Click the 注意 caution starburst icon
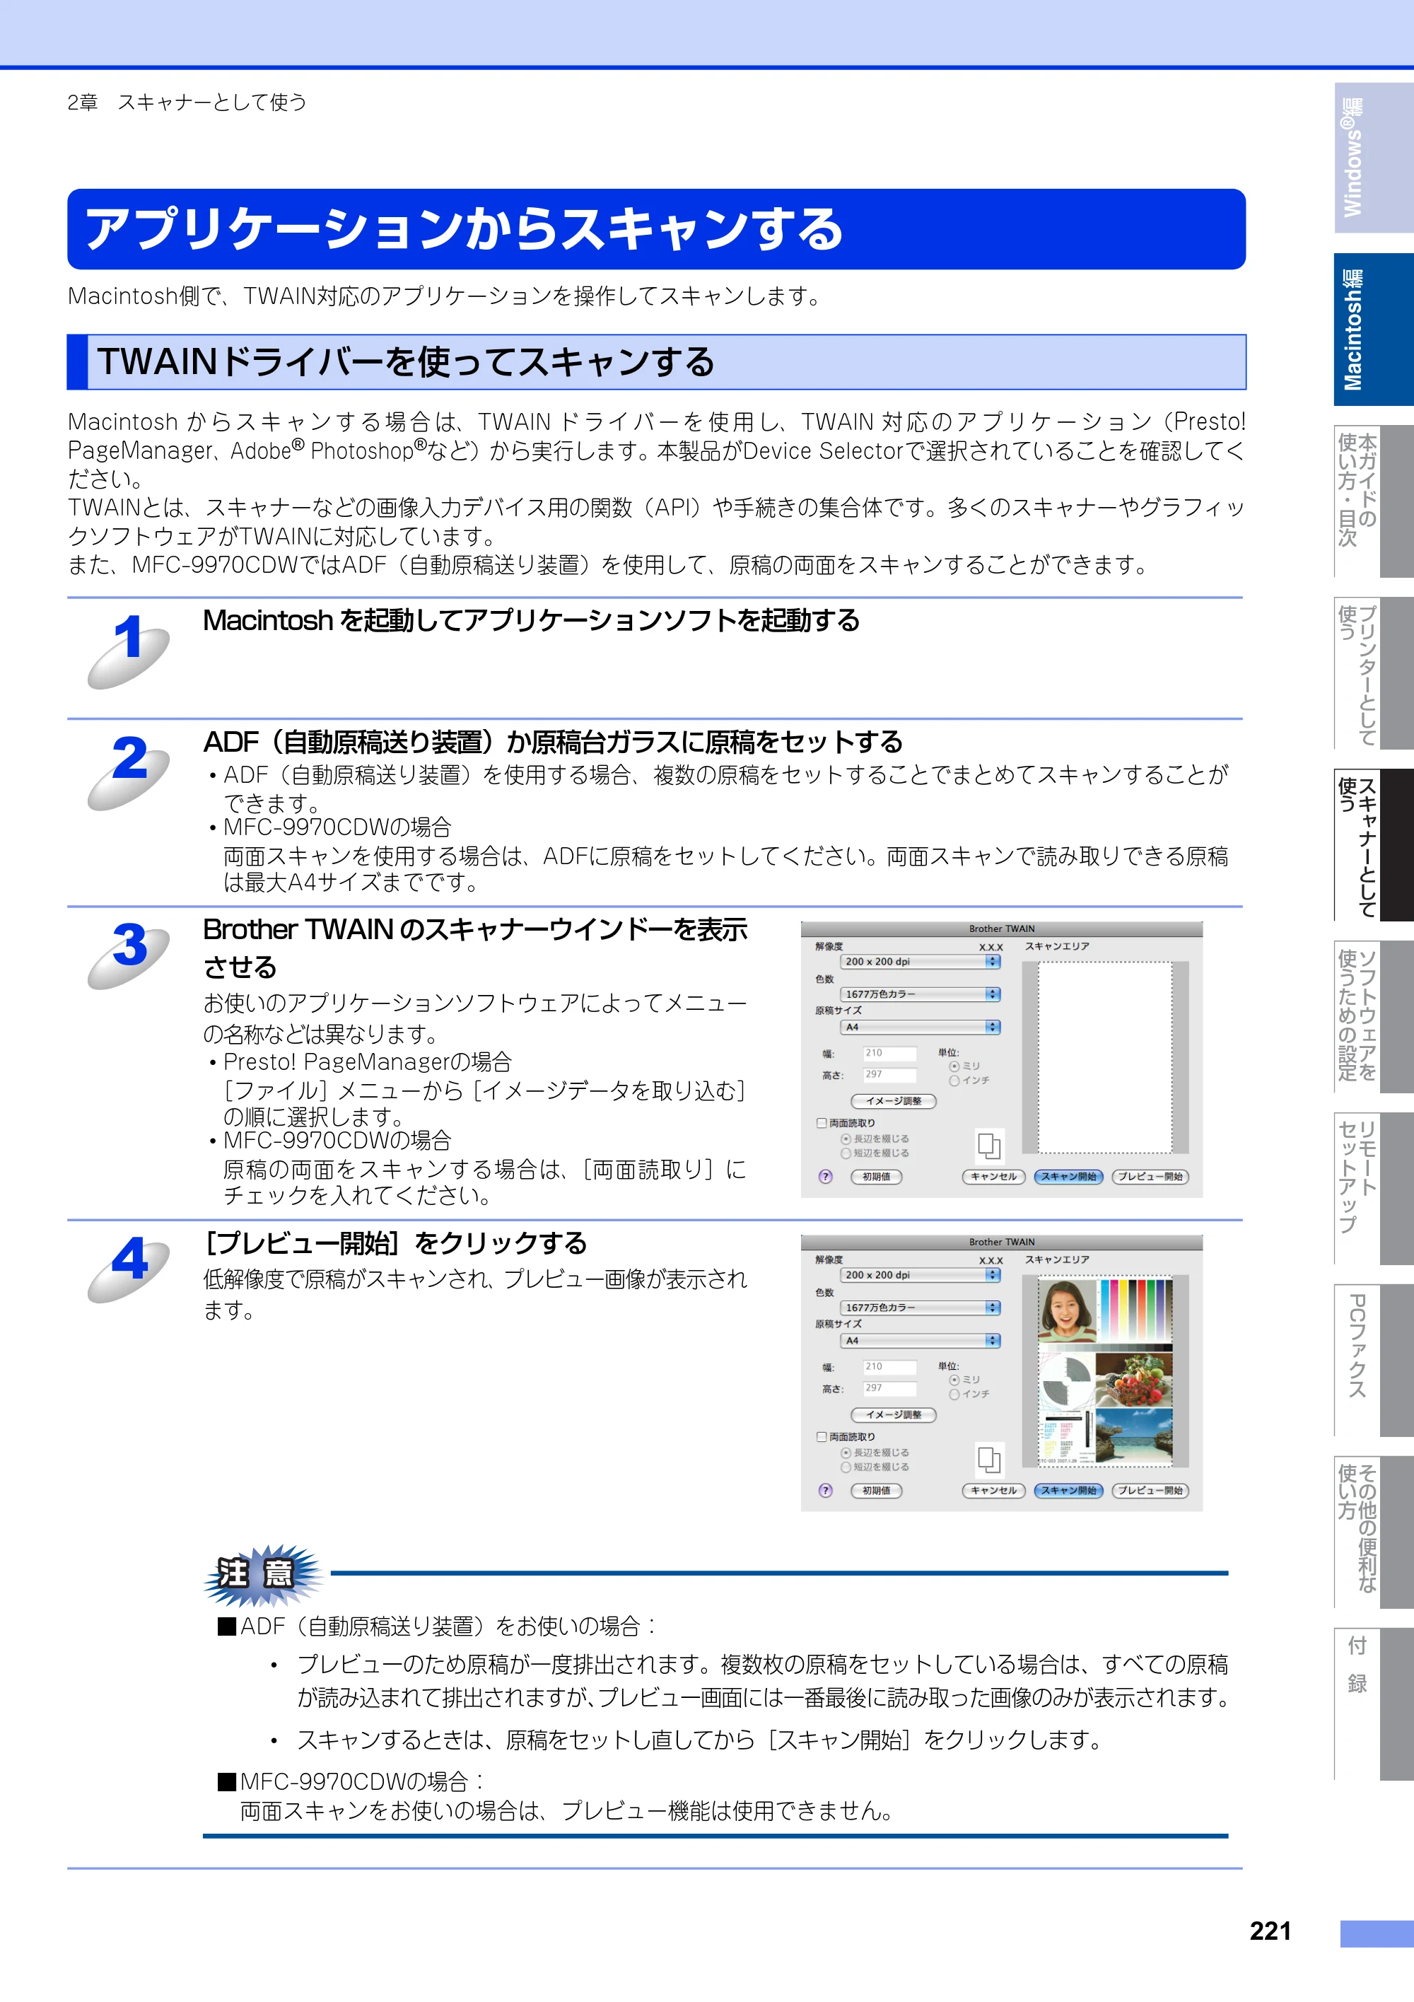The image size is (1414, 2002). tap(263, 1575)
